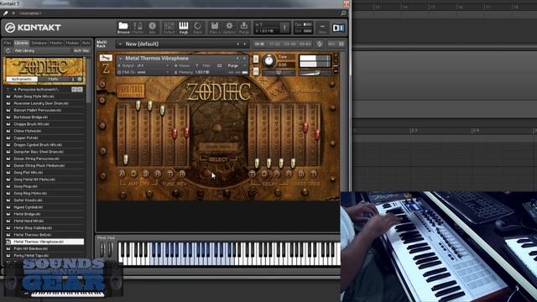537x302 pixels.
Task: Switch to the Files browser tab
Action: click(x=8, y=43)
